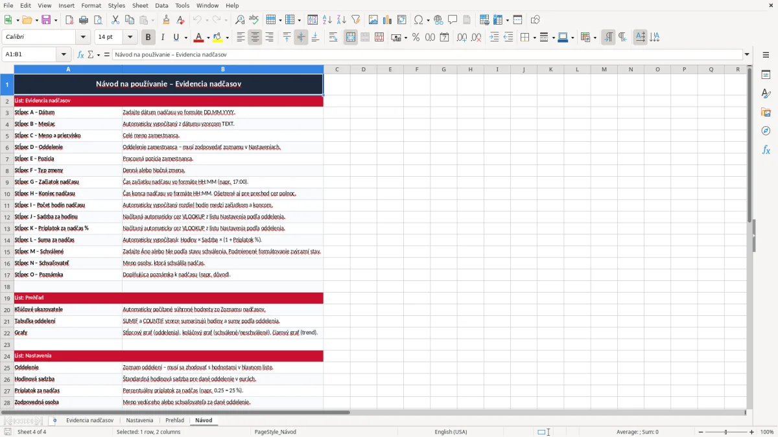Screen dimensions: 778x437
Task: Open the Background Color dropdown arrow
Action: coord(227,38)
